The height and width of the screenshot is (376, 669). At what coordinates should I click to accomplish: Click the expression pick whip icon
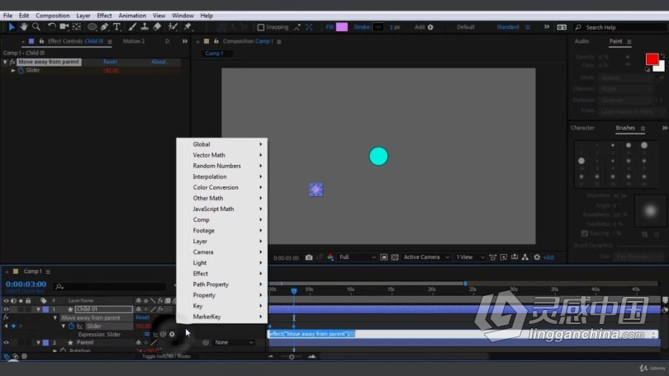pos(163,334)
